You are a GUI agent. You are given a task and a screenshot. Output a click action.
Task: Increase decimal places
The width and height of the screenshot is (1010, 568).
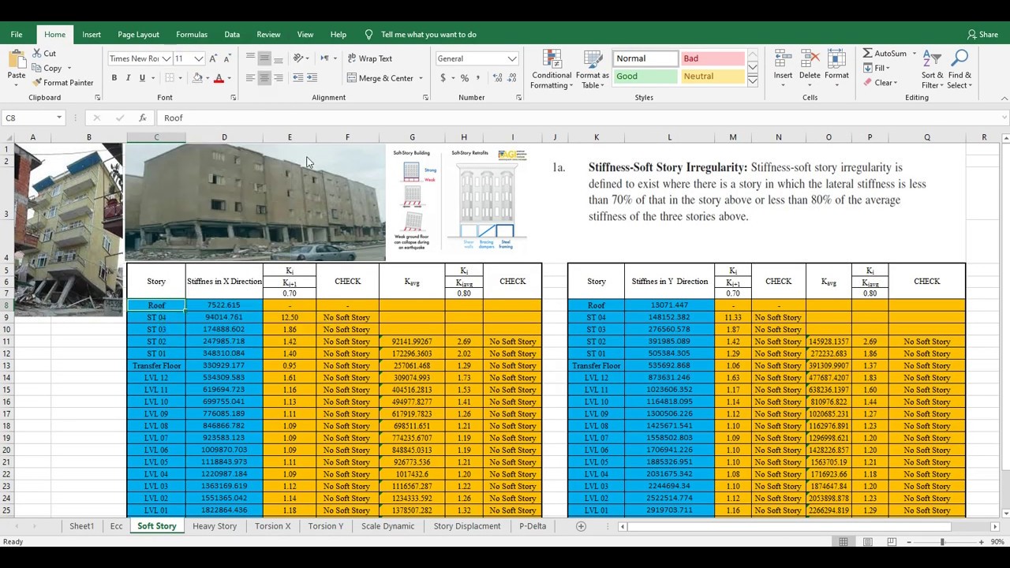point(498,78)
